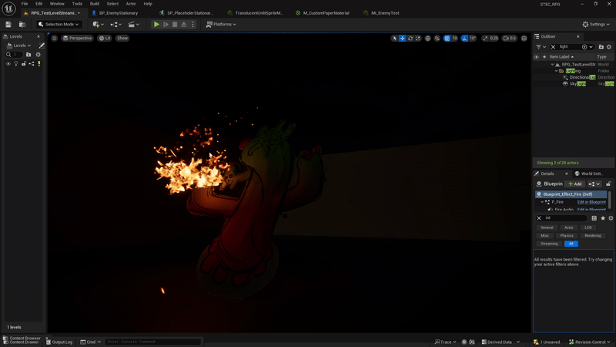This screenshot has width=616, height=347.
Task: Open the Lit view mode button
Action: click(105, 38)
